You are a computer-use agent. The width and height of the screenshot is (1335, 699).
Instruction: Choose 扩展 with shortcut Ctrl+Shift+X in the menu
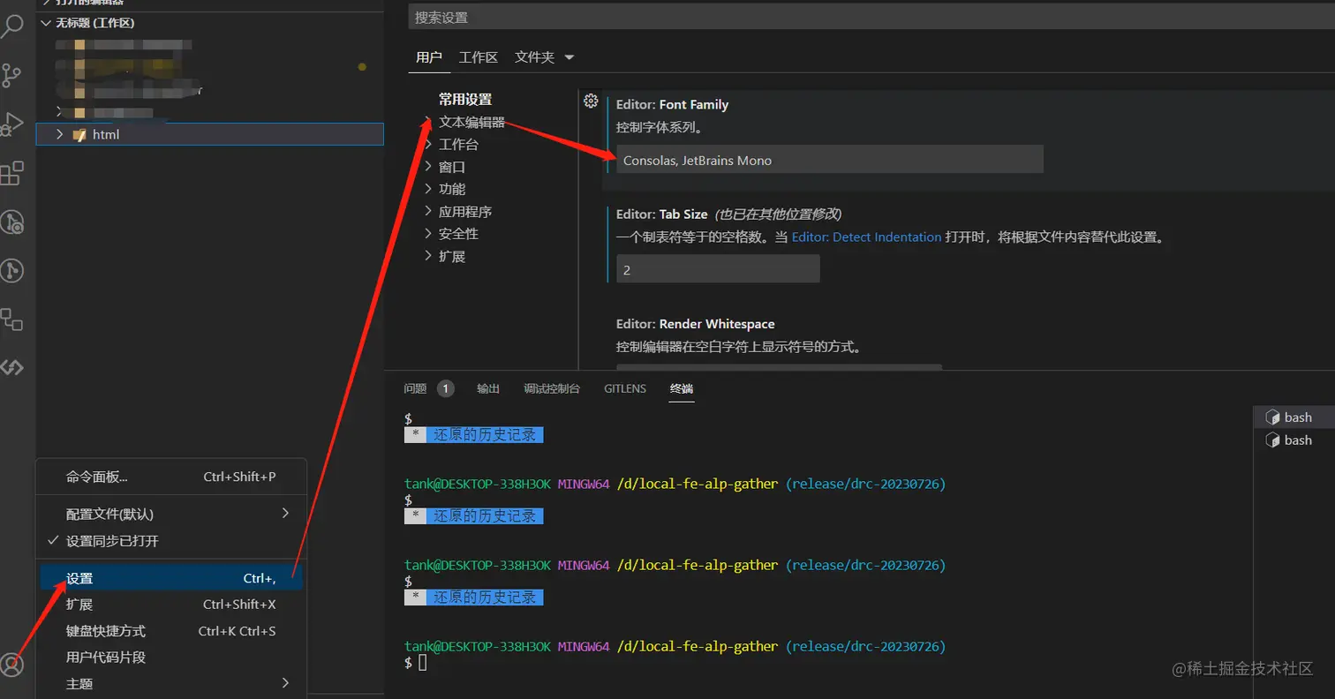[171, 605]
